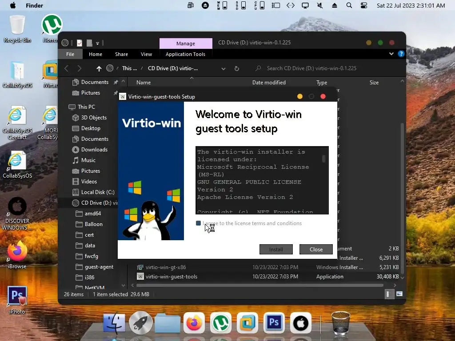The width and height of the screenshot is (455, 341).
Task: Open the Apple logo app in the dock
Action: [301, 323]
